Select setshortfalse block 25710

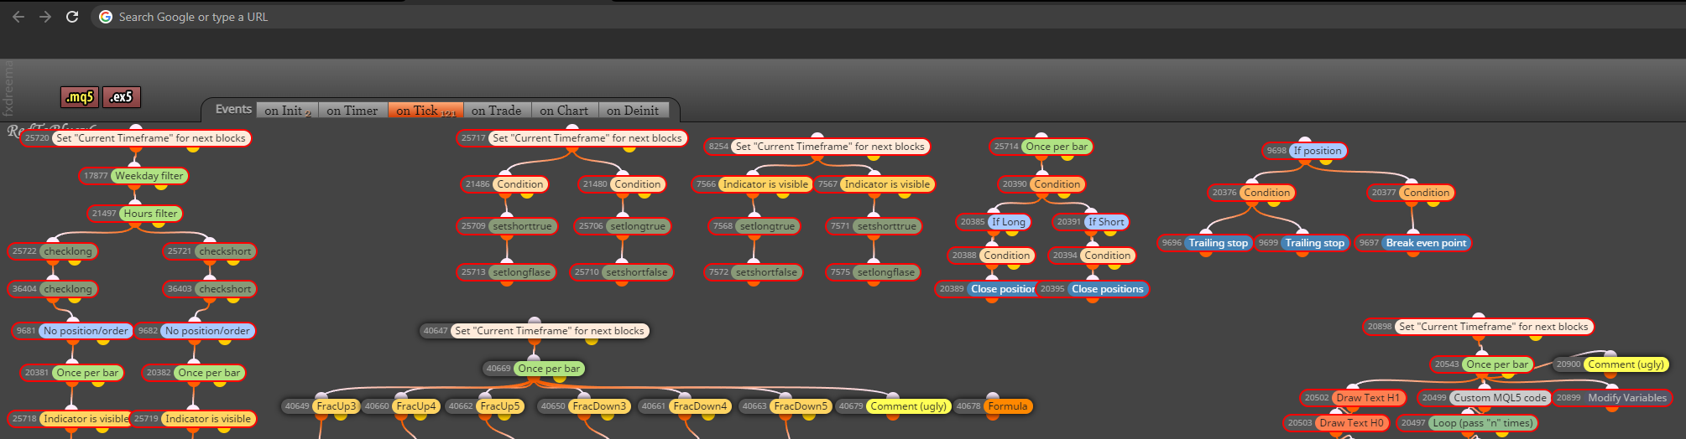(x=622, y=272)
